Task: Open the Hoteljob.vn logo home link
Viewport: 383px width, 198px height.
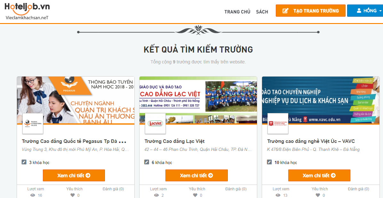Action: point(27,11)
